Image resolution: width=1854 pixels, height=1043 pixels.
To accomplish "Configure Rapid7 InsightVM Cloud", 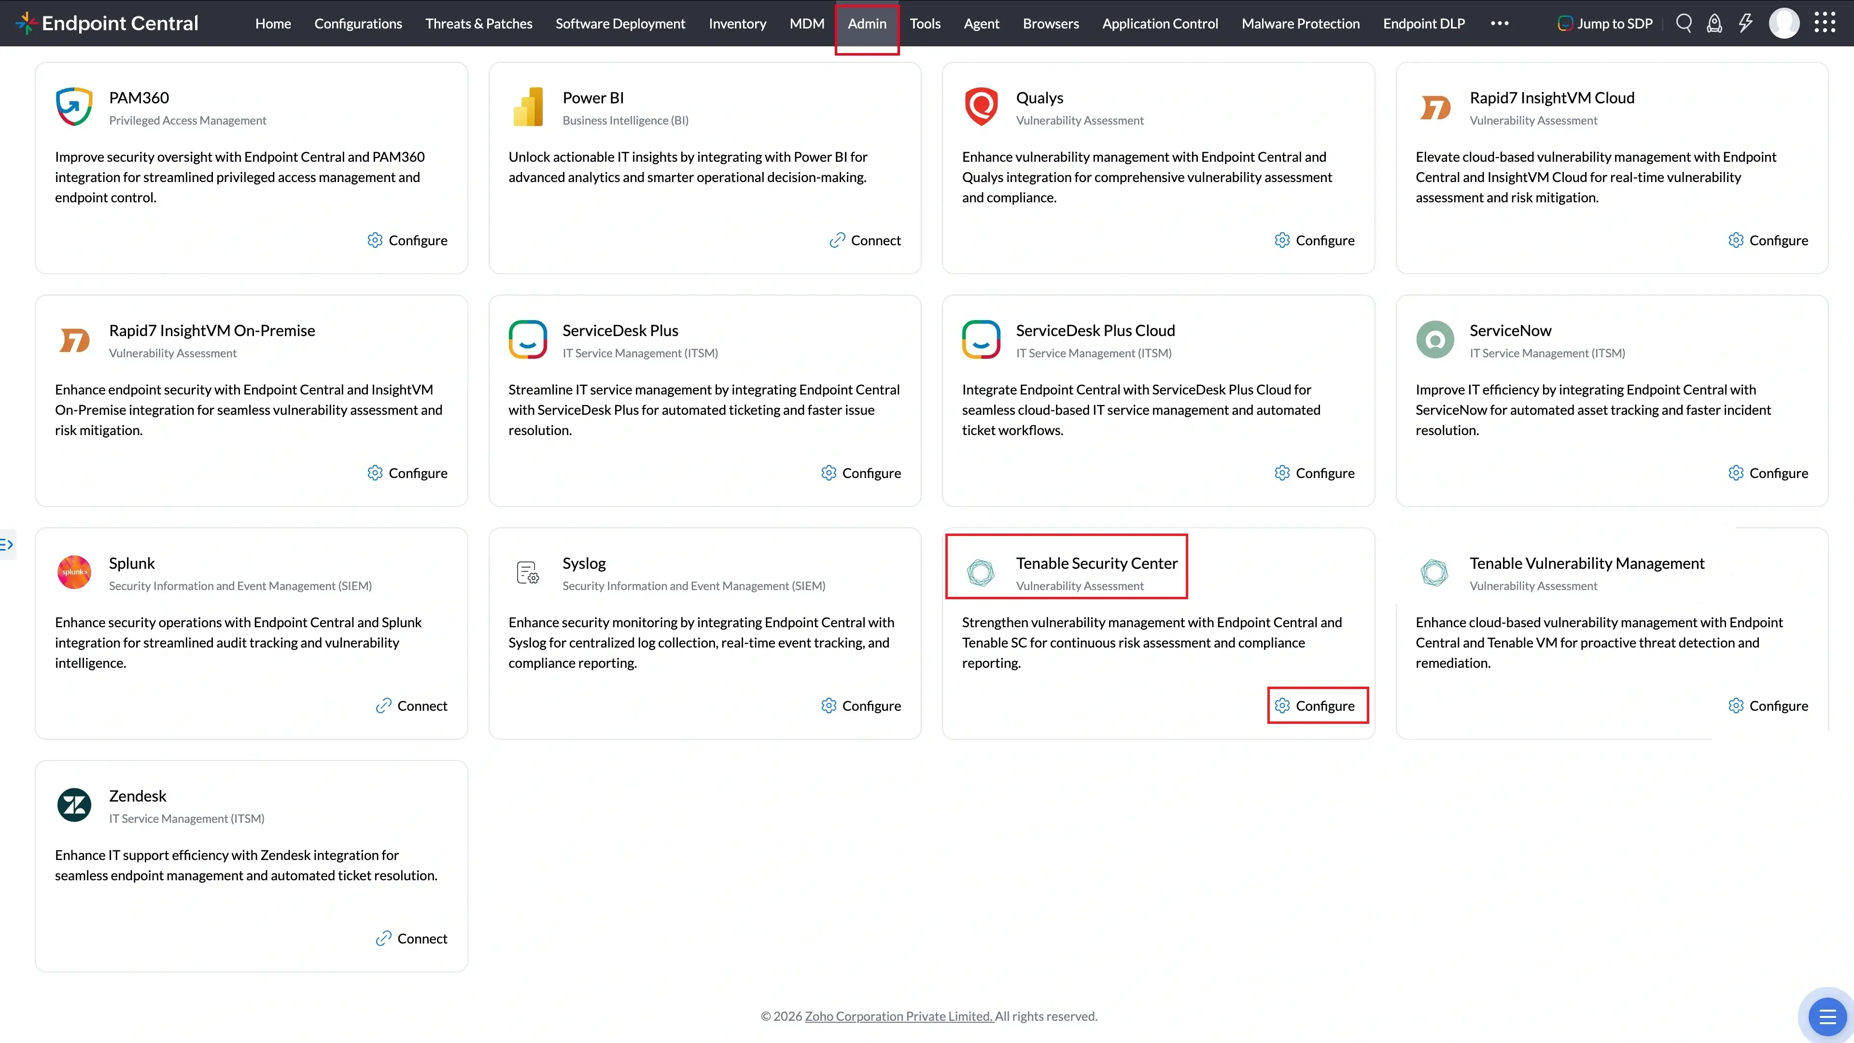I will (x=1769, y=240).
